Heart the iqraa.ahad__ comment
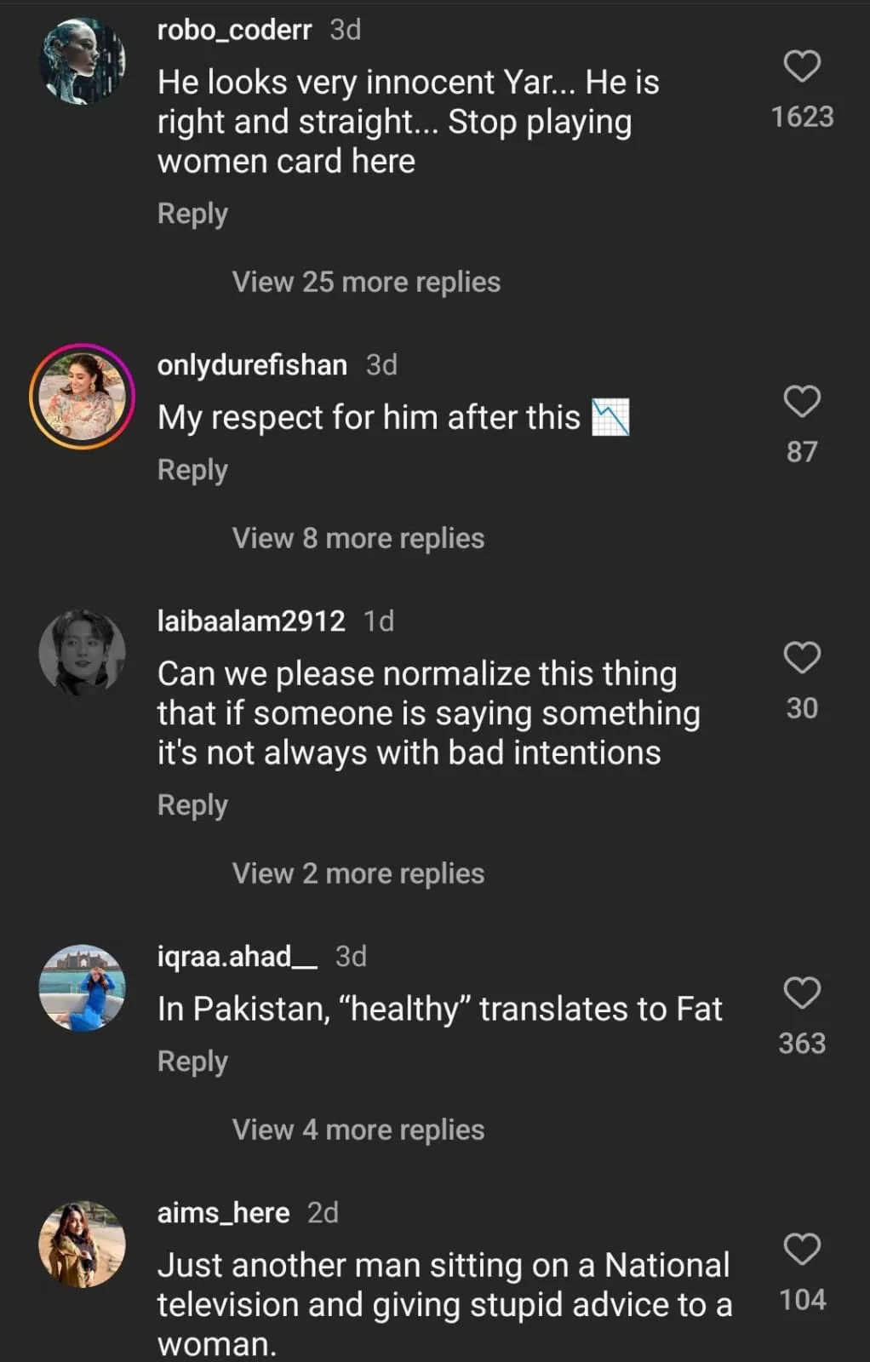 tap(801, 993)
